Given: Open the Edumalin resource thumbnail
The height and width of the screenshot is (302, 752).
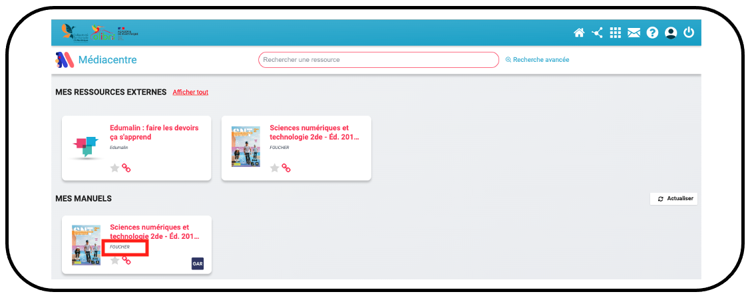Looking at the screenshot, I should 85,148.
